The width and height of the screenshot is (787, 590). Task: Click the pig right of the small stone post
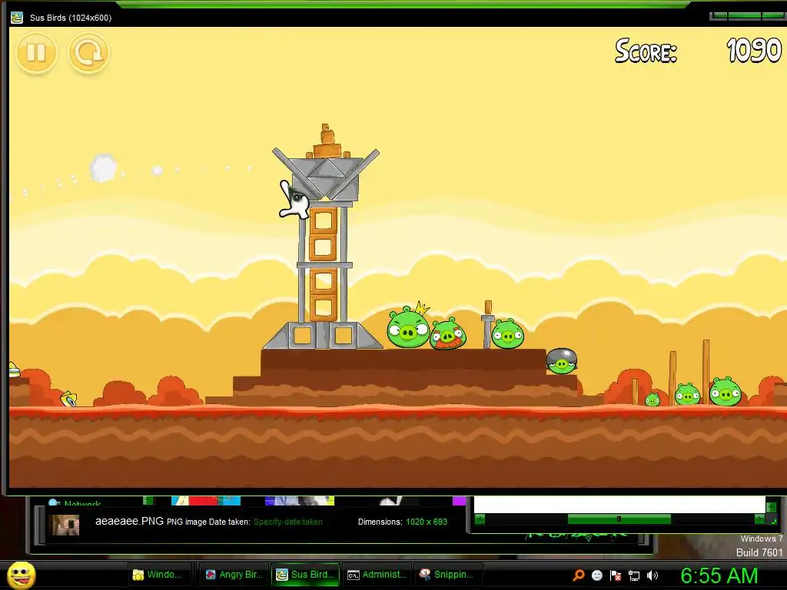coord(507,333)
